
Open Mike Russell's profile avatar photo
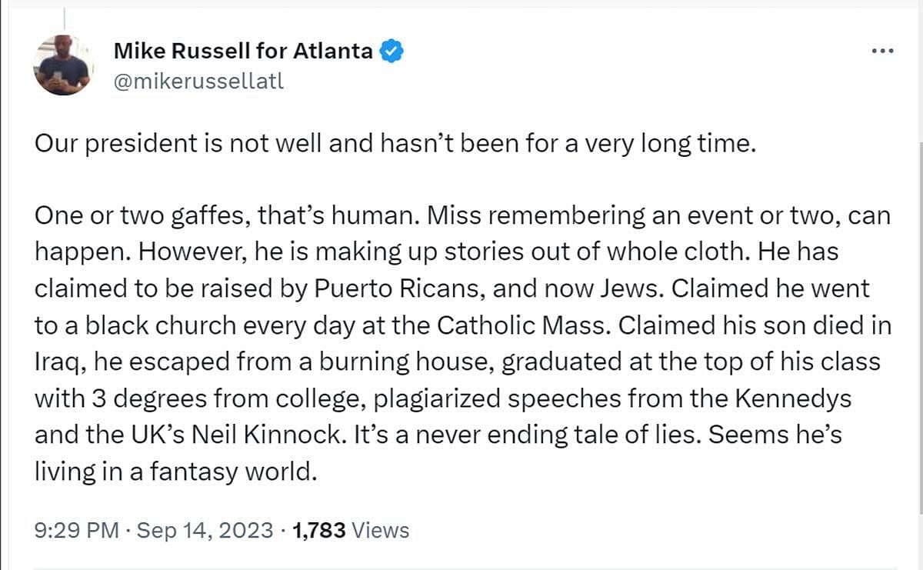tap(62, 65)
